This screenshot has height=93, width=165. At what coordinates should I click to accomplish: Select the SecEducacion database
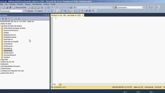(8, 46)
